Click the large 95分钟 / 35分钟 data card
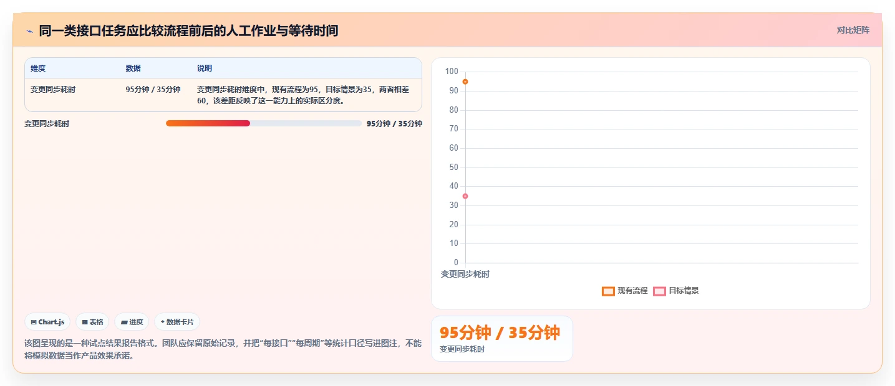The width and height of the screenshot is (895, 386). (x=501, y=338)
